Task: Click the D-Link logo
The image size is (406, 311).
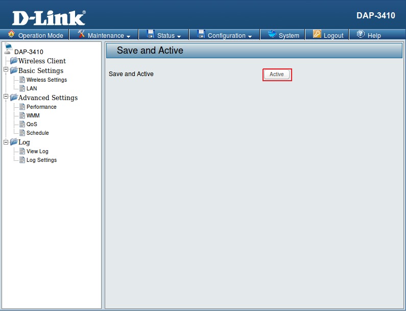Action: click(49, 18)
